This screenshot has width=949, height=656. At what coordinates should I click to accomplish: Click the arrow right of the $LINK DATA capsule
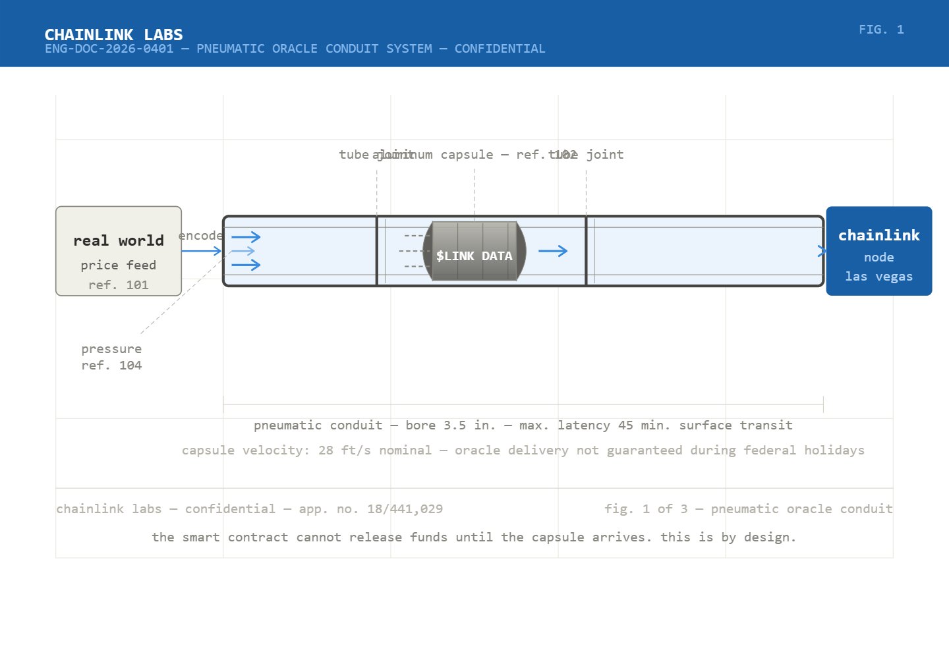click(553, 251)
